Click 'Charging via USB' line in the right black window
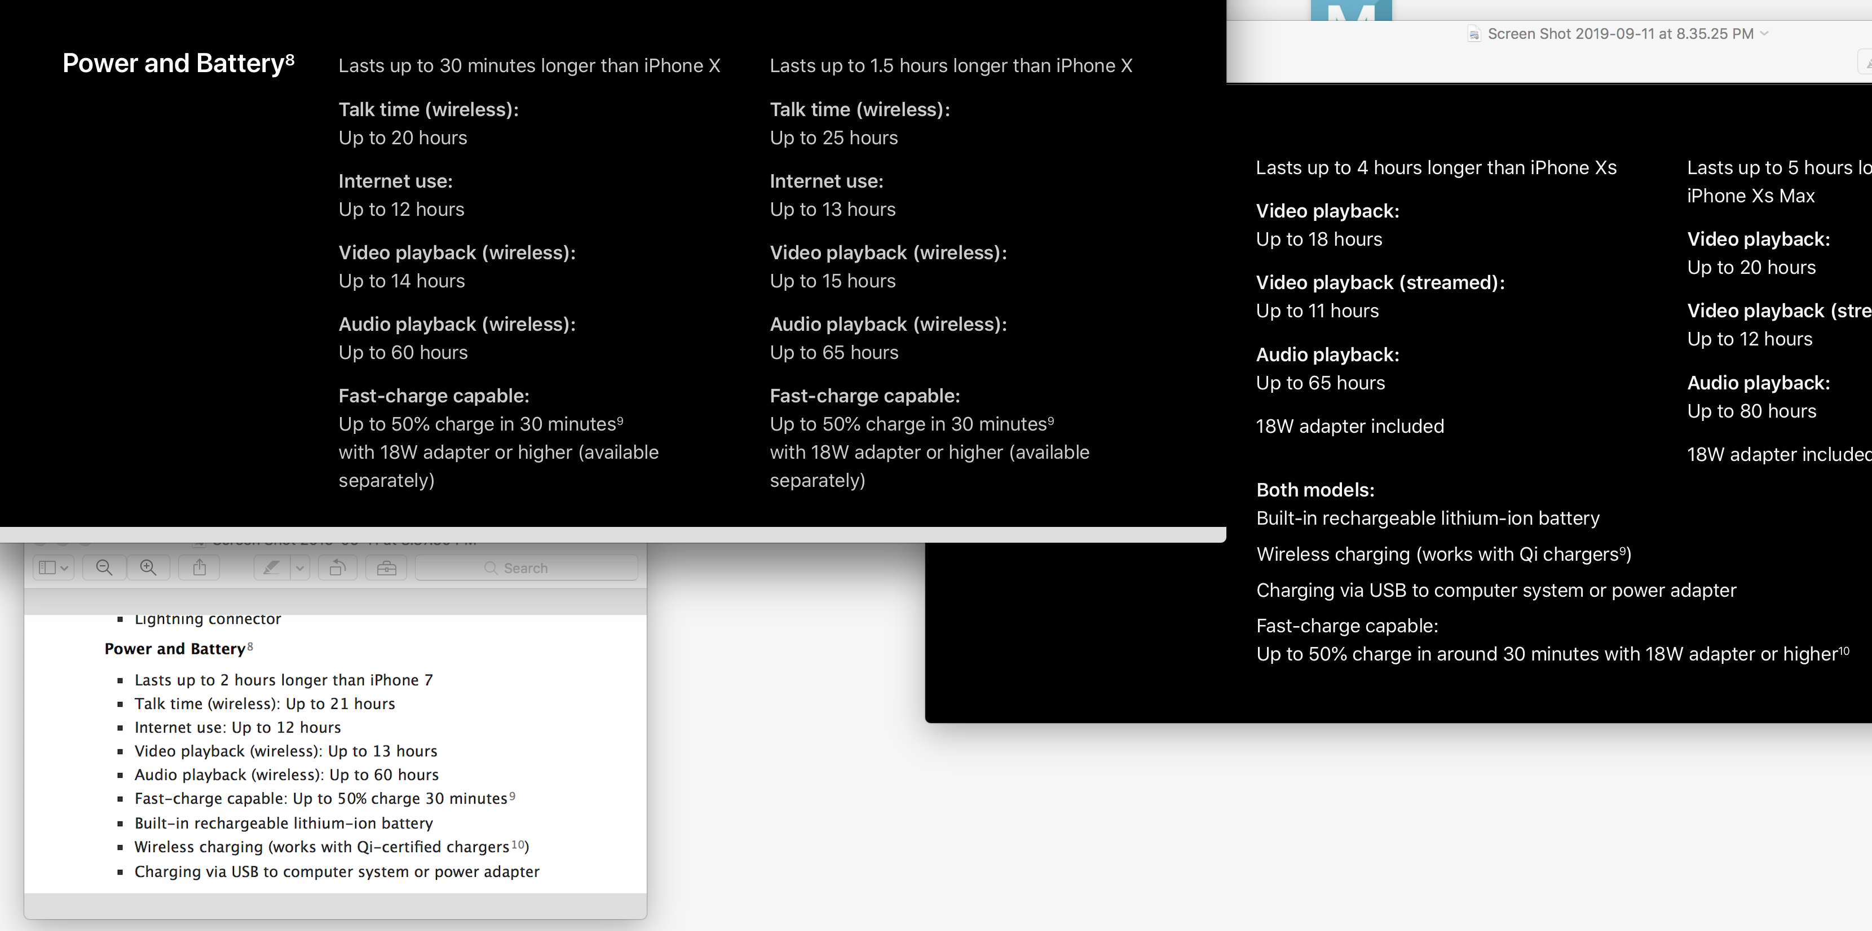The height and width of the screenshot is (931, 1872). (1496, 591)
